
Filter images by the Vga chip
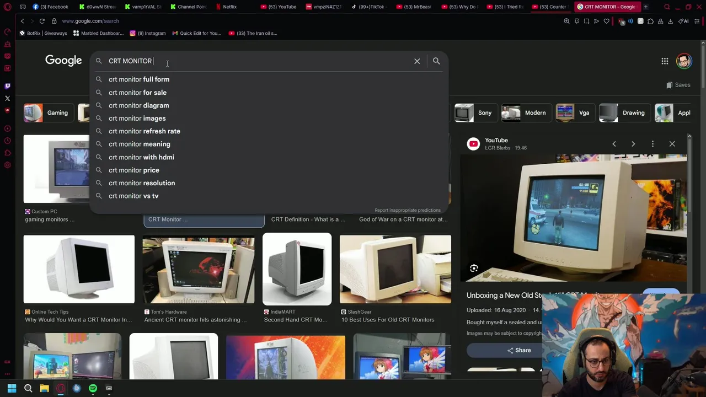pos(575,113)
